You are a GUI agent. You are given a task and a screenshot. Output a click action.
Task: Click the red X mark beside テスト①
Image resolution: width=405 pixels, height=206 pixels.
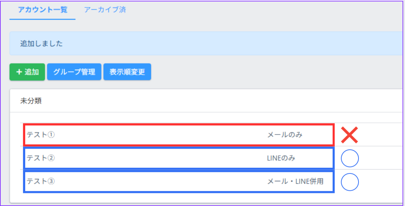349,135
